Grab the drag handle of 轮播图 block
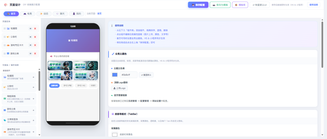 tap(4, 28)
